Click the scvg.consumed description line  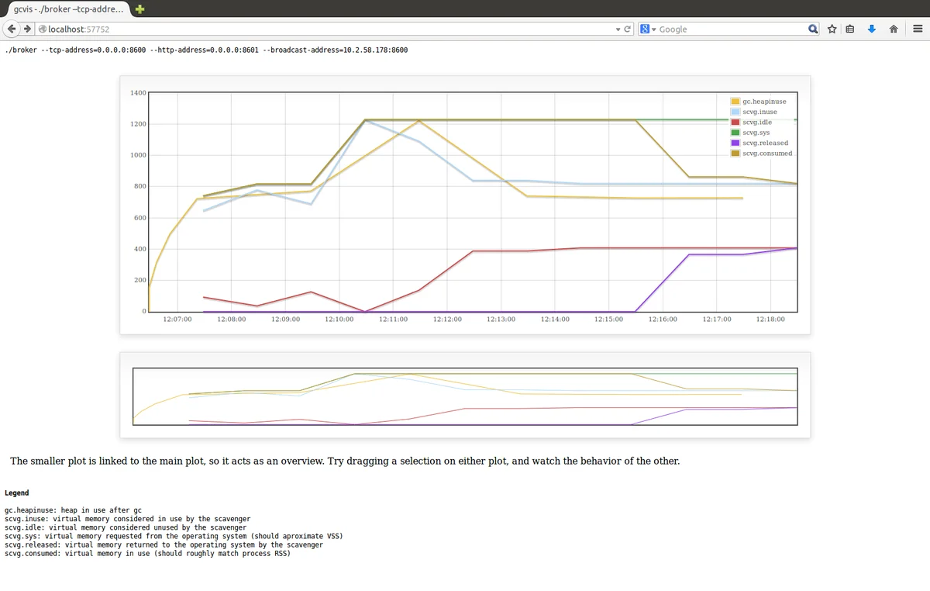tap(148, 554)
